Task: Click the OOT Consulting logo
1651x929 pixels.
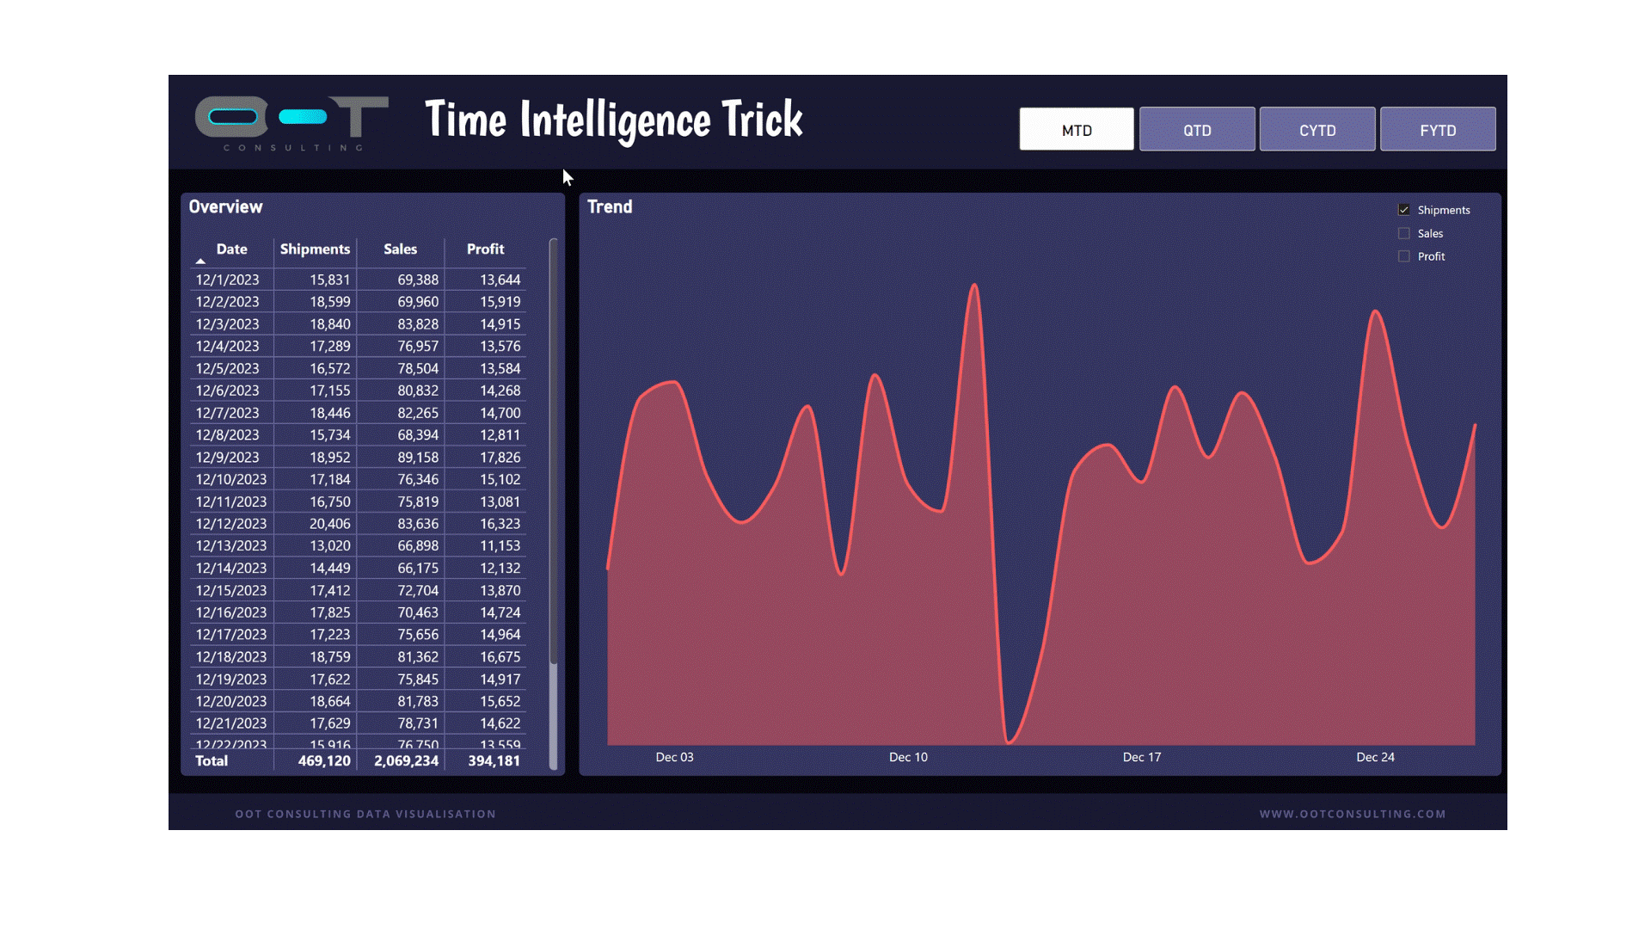Action: tap(292, 123)
